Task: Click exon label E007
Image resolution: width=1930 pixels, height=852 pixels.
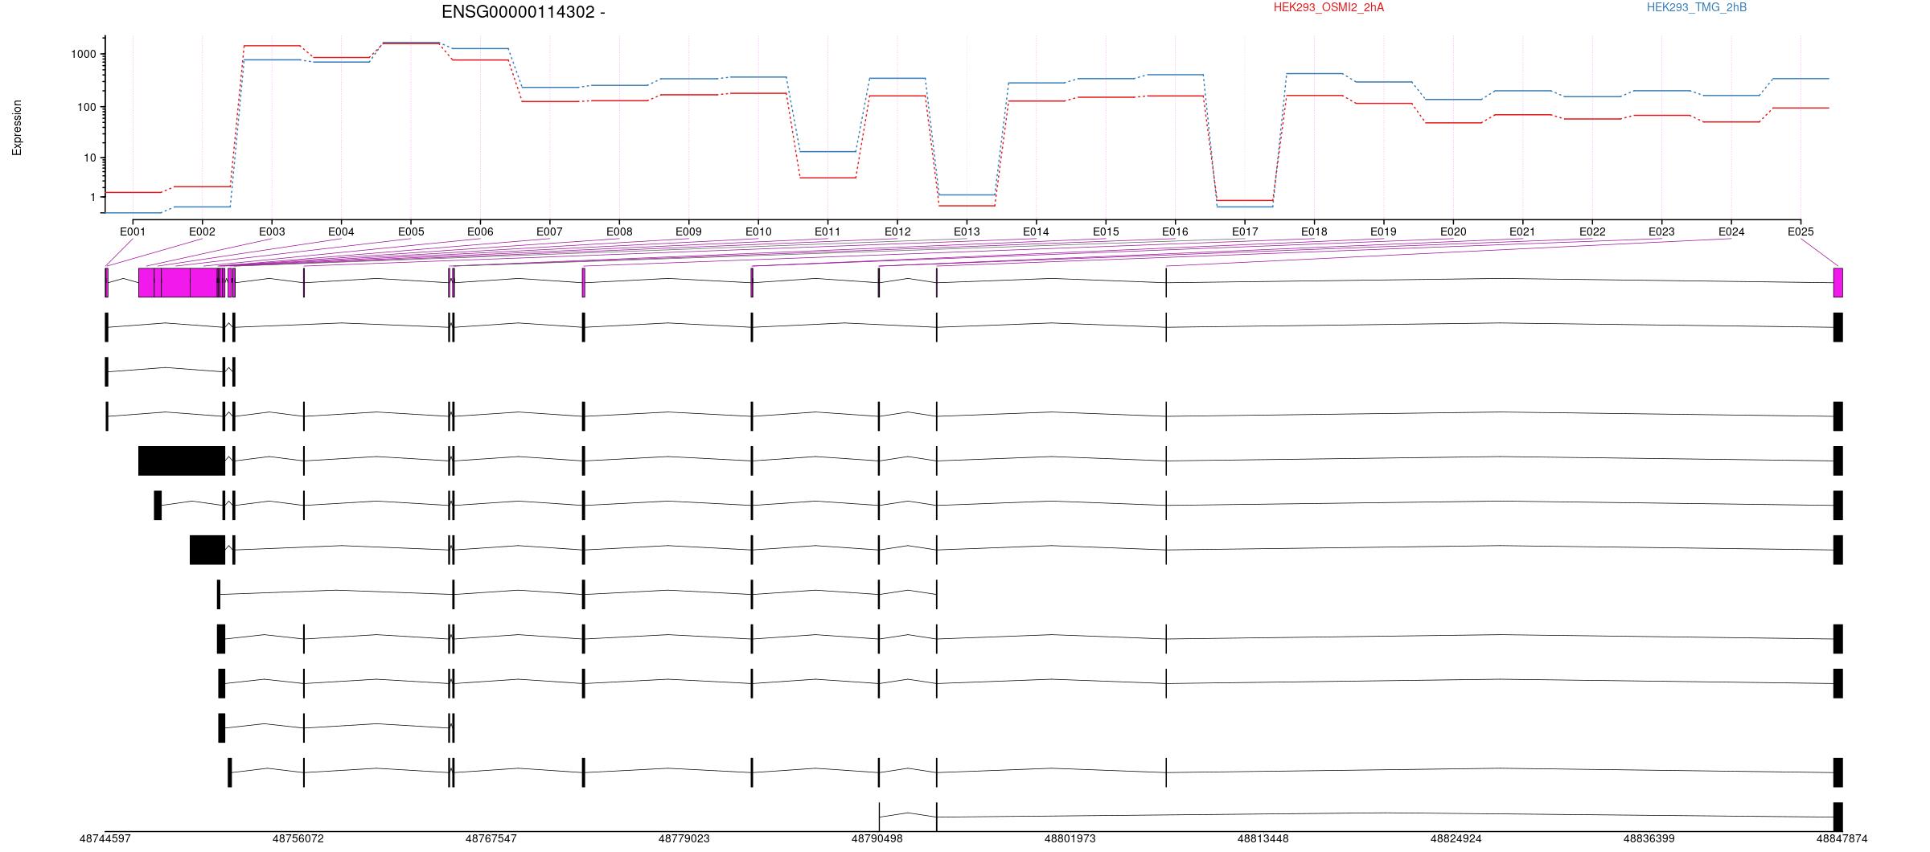Action: pyautogui.click(x=549, y=231)
